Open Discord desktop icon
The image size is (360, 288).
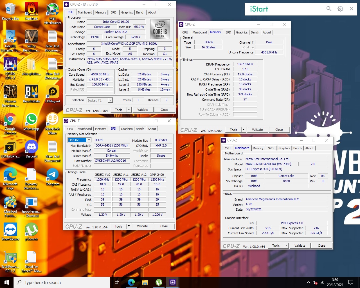31,149
